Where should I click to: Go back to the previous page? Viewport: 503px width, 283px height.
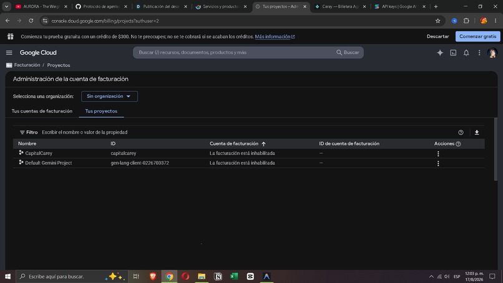tap(7, 21)
